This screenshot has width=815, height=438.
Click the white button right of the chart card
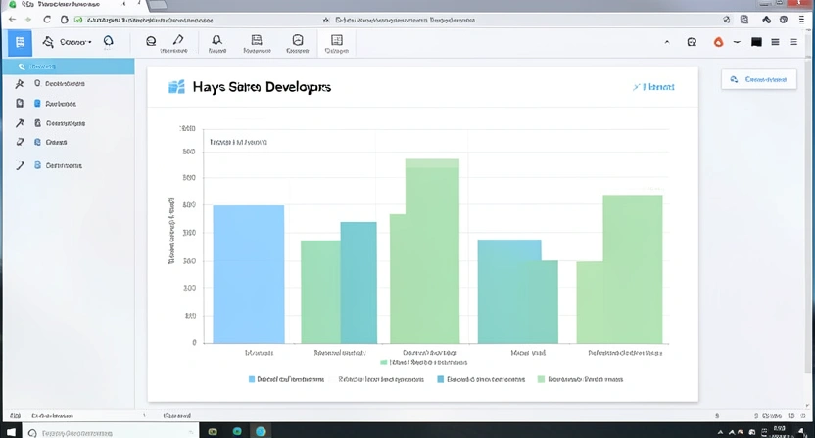(758, 80)
